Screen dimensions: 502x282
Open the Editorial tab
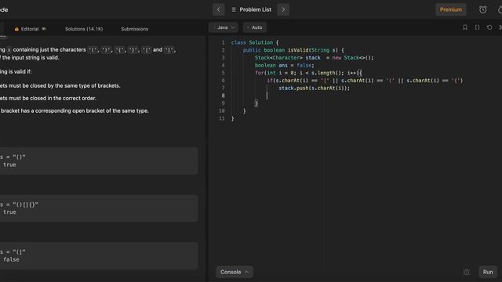point(30,29)
